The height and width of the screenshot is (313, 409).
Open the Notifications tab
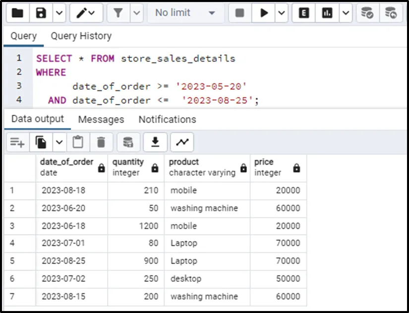(x=167, y=120)
